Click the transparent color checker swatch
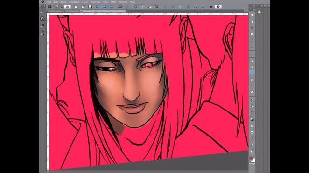Screen dimensions: 309x173 pyautogui.click(x=252, y=163)
